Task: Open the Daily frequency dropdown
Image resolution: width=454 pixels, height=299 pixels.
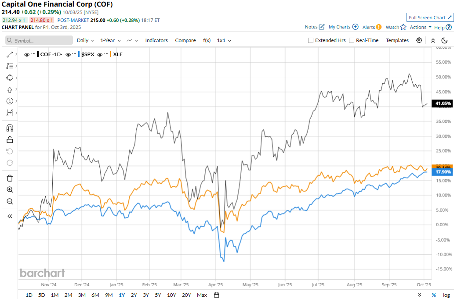Action: pos(85,40)
